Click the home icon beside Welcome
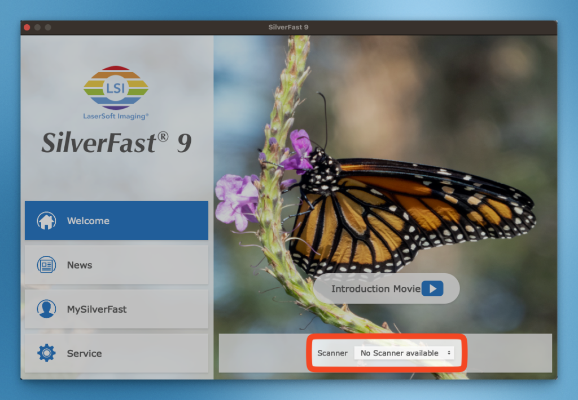The width and height of the screenshot is (578, 400). pyautogui.click(x=46, y=221)
